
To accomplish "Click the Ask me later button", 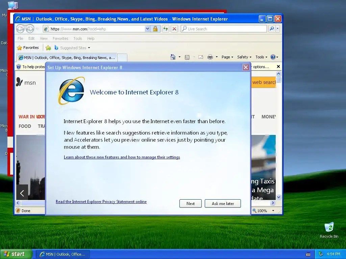I will 223,203.
